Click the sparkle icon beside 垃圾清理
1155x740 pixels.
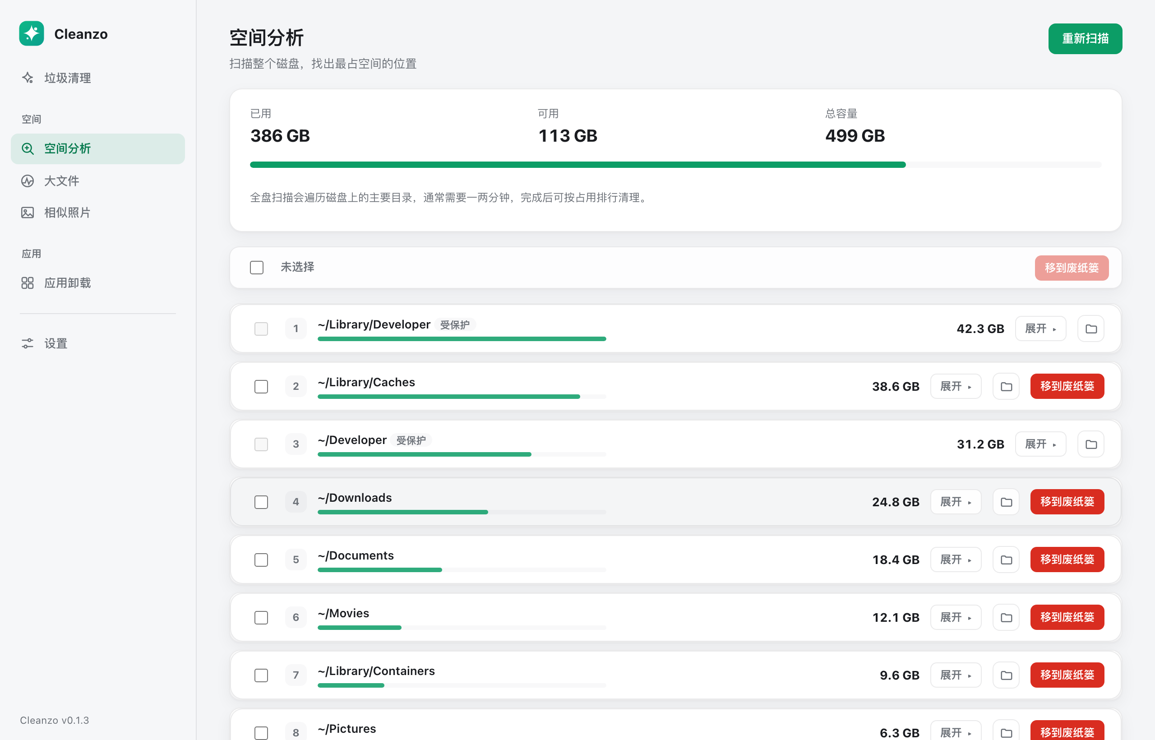pos(28,78)
